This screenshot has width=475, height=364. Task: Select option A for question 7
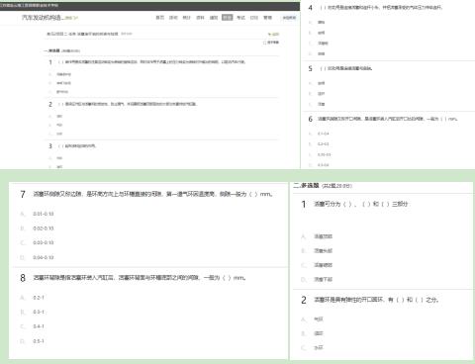coord(37,214)
